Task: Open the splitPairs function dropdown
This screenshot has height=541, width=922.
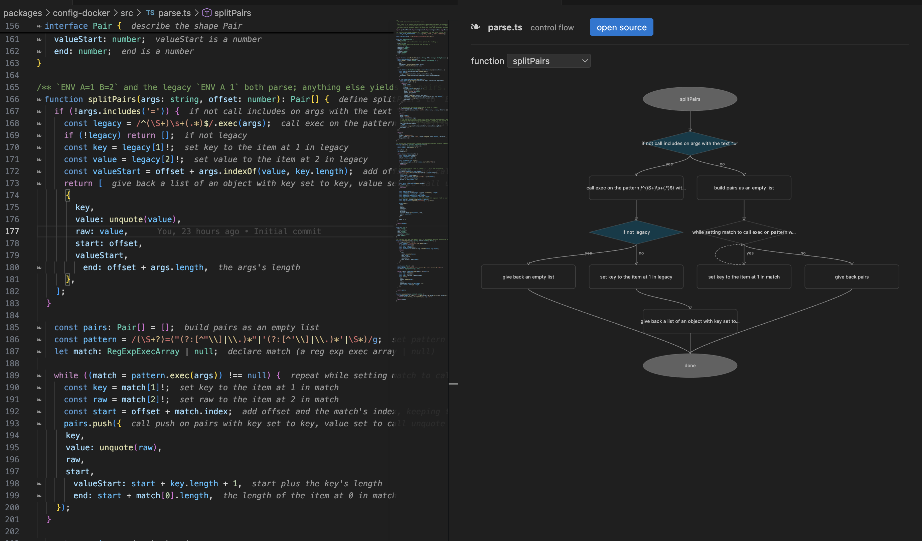Action: coord(549,61)
